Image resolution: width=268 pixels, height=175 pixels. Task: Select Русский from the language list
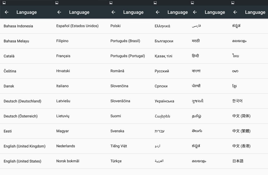(162, 71)
